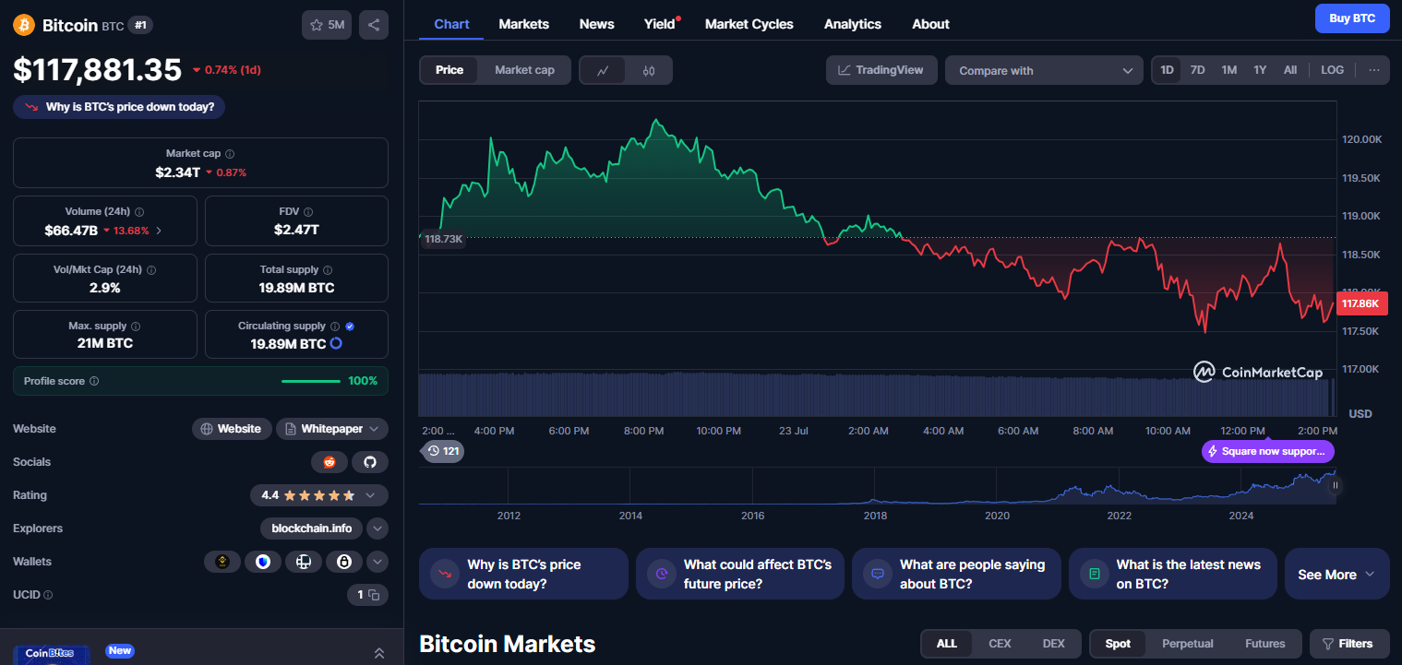The image size is (1402, 665).
Task: Set chart range to 1M
Action: click(1228, 70)
